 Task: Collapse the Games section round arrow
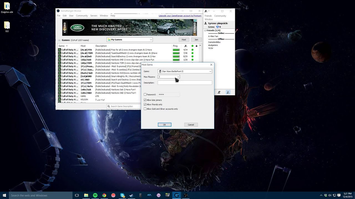pyautogui.click(x=59, y=40)
